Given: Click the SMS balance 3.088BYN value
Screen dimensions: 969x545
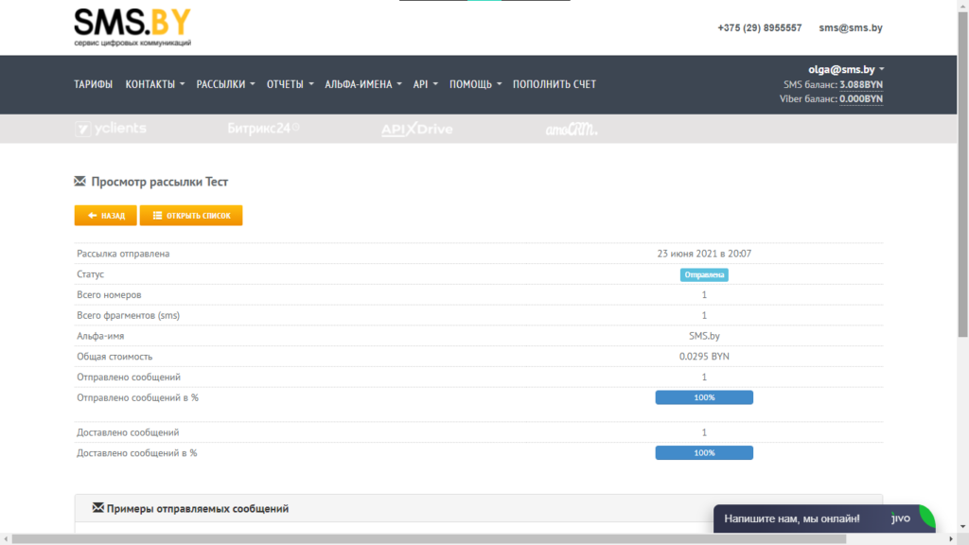Looking at the screenshot, I should (861, 84).
